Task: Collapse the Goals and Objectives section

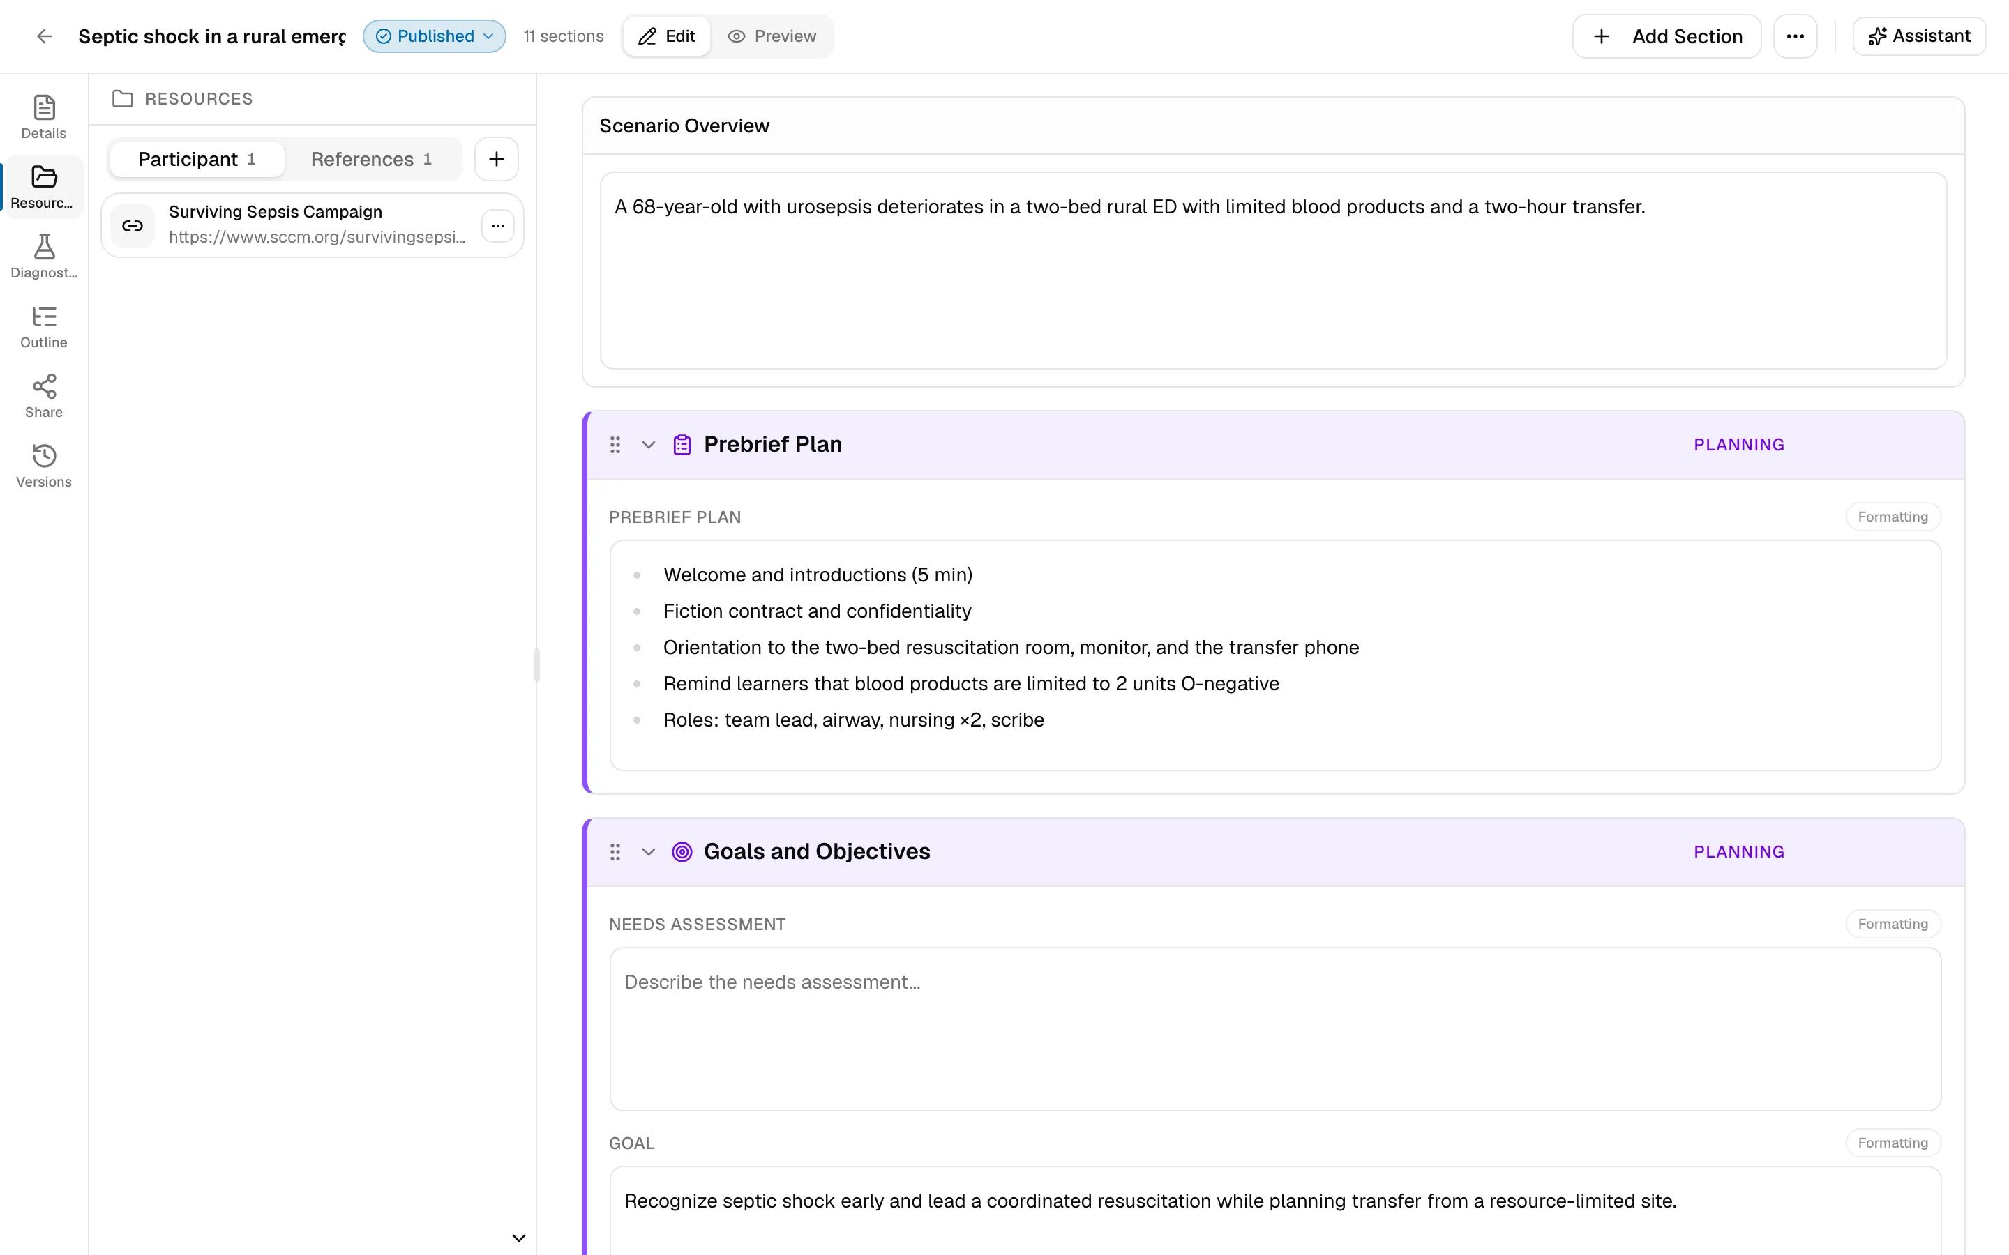Action: 648,851
